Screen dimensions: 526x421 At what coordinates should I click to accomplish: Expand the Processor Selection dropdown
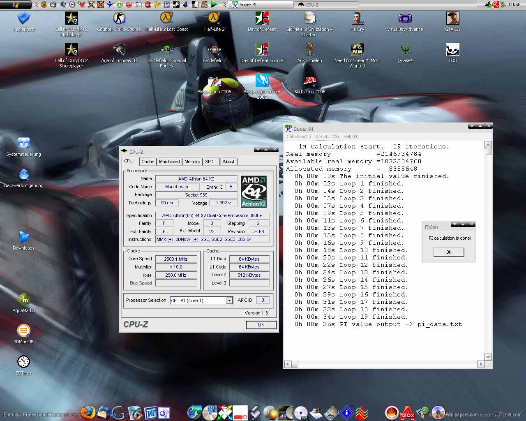coord(229,301)
